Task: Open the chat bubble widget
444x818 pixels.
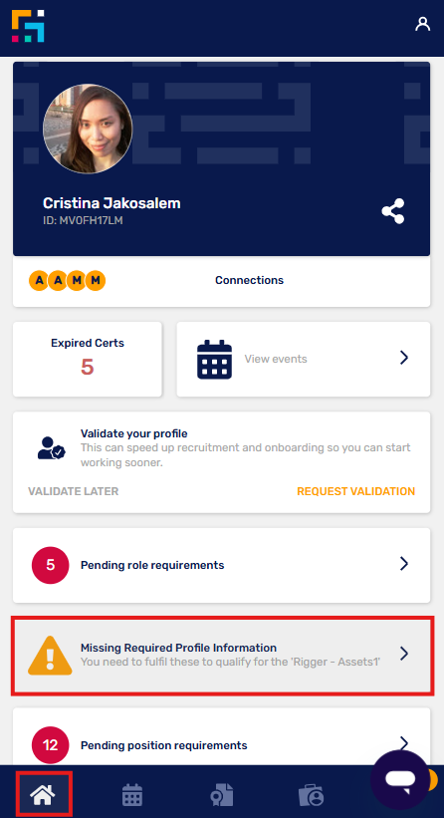Action: tap(400, 779)
